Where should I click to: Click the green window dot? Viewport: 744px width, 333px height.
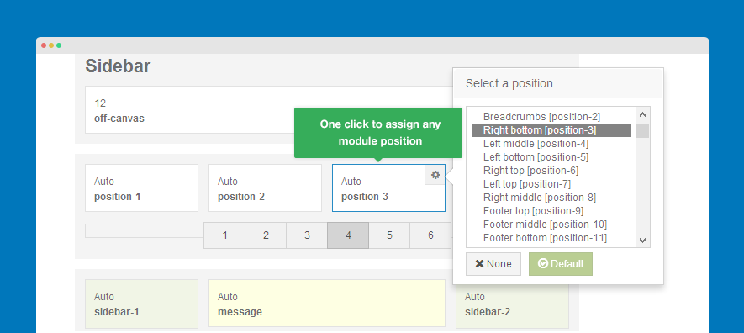59,45
